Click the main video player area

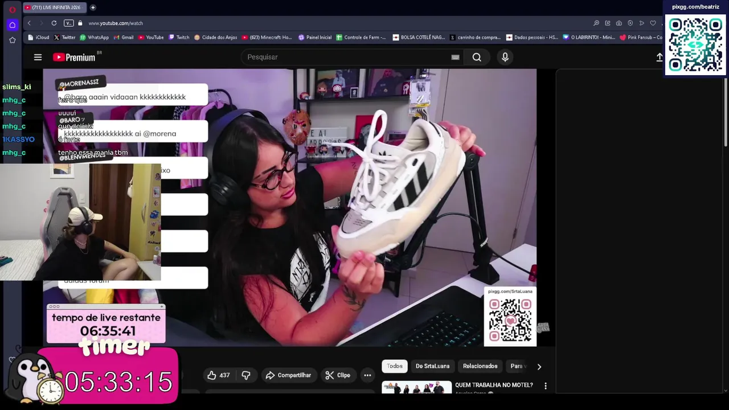tap(289, 207)
